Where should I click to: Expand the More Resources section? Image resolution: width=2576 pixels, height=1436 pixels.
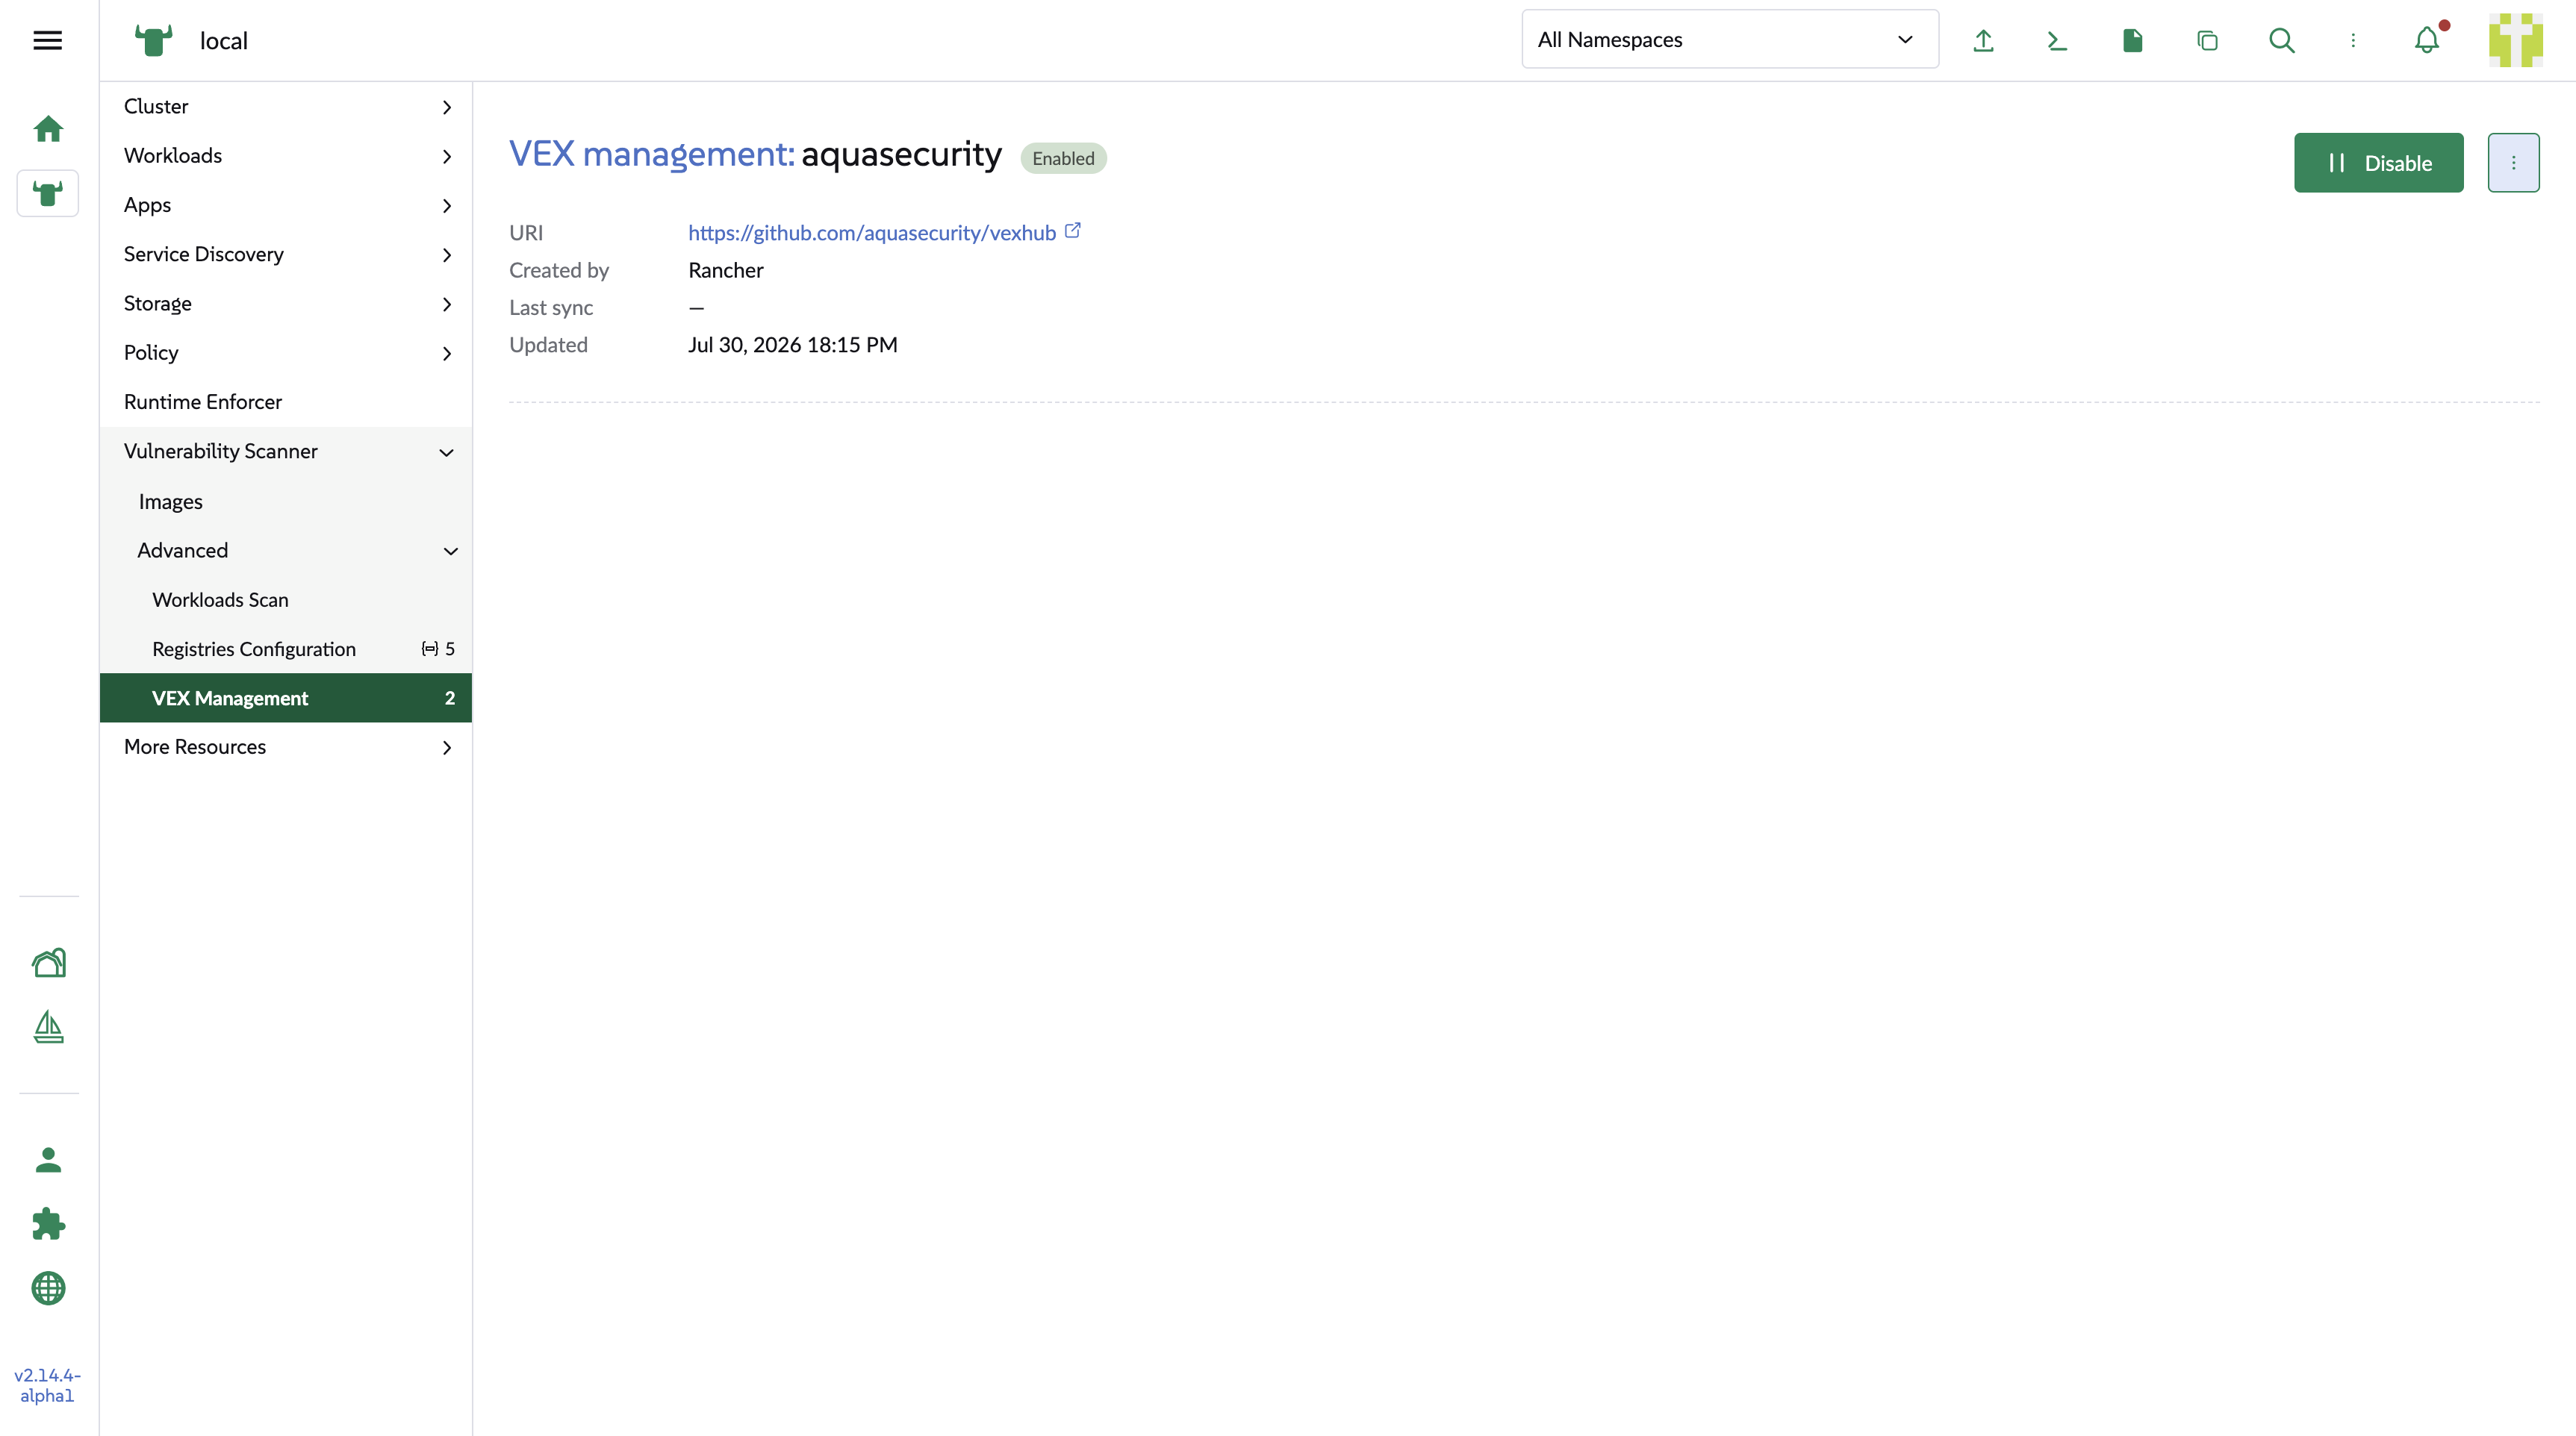[286, 747]
